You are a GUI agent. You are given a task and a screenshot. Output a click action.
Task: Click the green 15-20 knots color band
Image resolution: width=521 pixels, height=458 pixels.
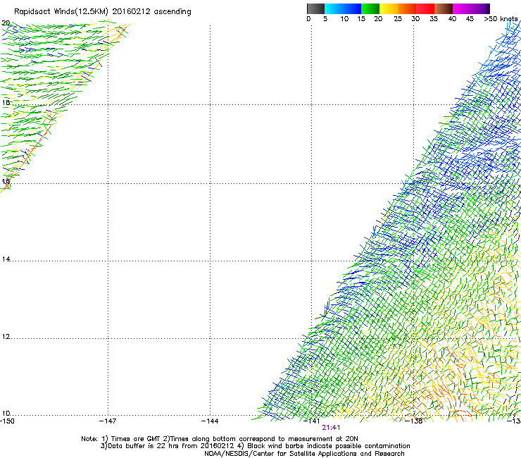[x=370, y=8]
